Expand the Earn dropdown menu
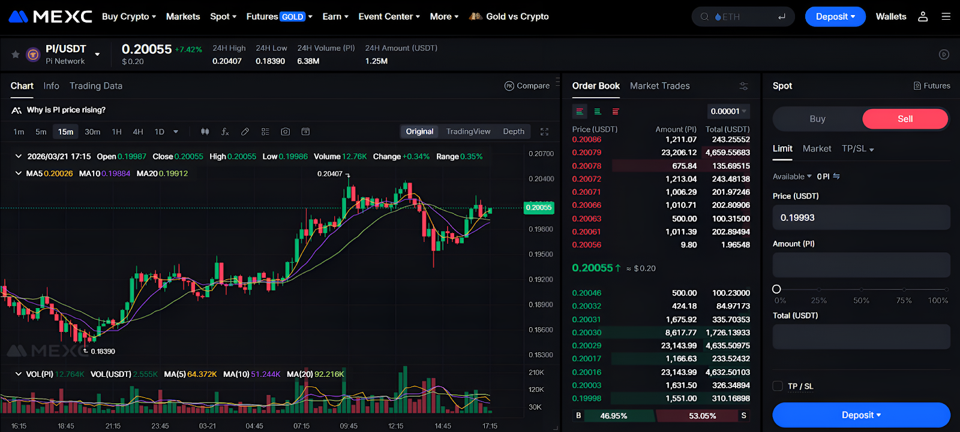Screen dimensions: 960x432 [x=335, y=16]
